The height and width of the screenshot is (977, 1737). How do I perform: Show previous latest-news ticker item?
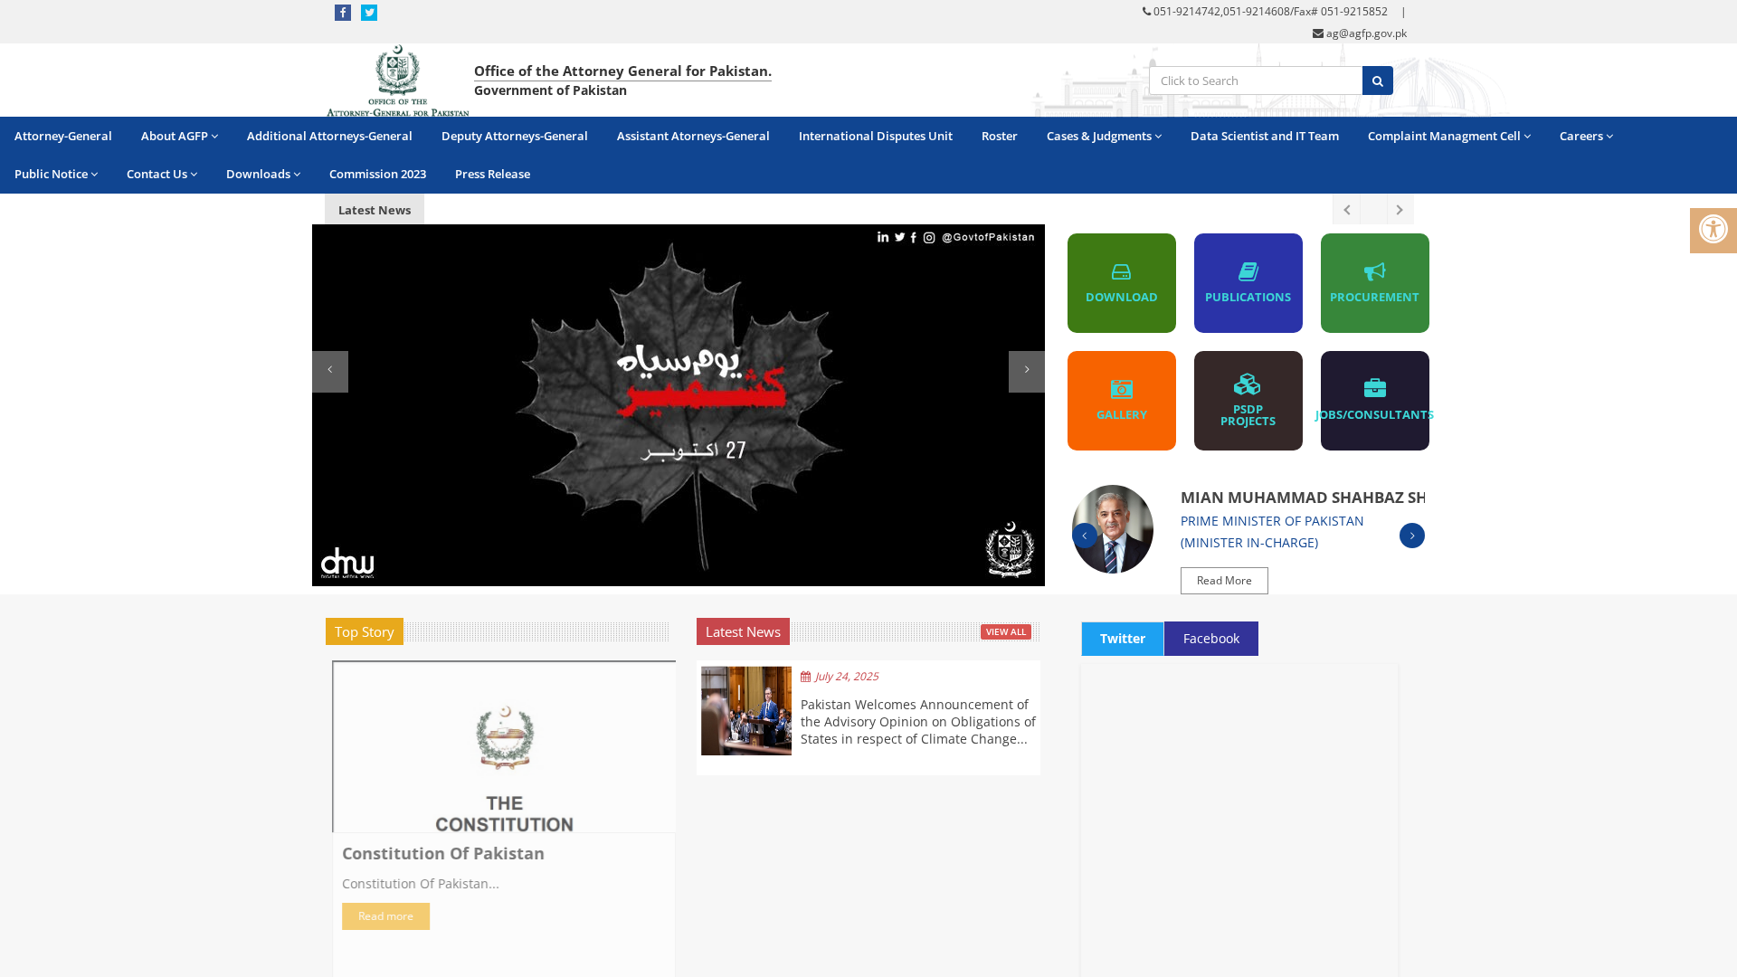click(x=1346, y=210)
